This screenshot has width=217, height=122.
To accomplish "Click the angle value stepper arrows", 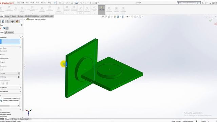I will click(x=19, y=77).
